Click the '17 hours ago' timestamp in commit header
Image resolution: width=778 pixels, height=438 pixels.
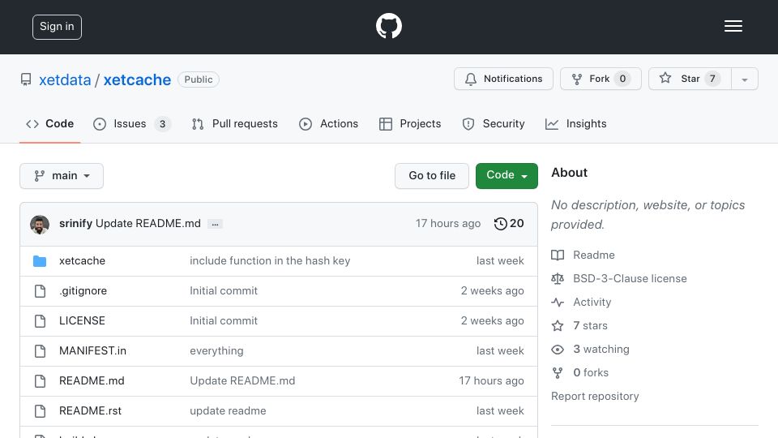(x=448, y=224)
